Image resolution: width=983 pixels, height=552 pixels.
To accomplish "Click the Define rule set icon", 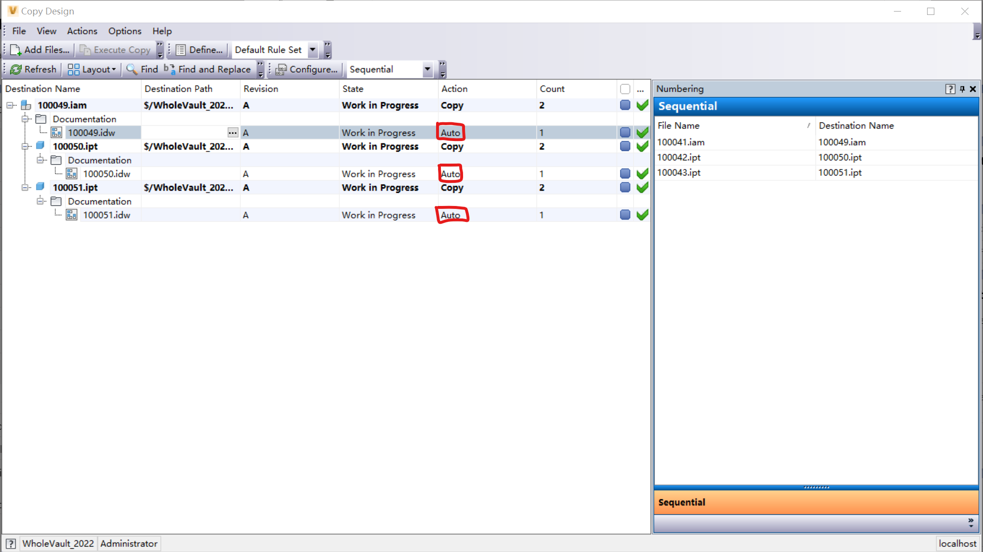I will click(181, 50).
